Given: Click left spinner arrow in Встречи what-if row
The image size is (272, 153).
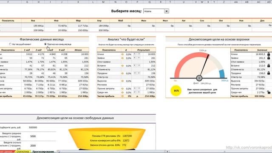Looking at the screenshot, I should [x=135, y=66].
